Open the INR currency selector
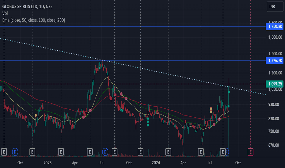This screenshot has height=168, width=285. [275, 6]
